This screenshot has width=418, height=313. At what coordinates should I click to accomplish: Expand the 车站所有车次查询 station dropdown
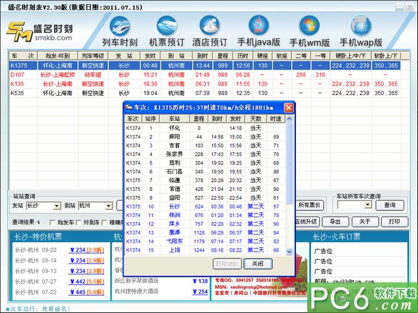368,205
